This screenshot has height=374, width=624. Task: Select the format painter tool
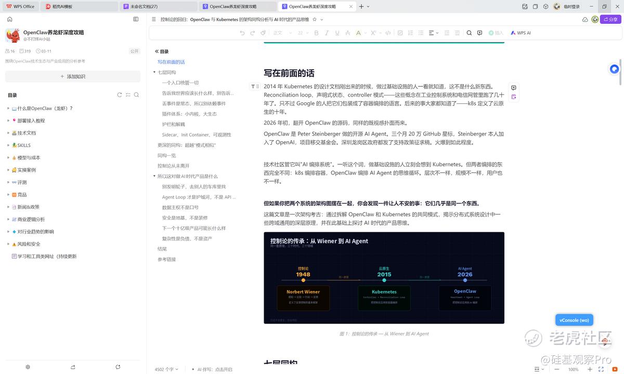click(x=263, y=33)
